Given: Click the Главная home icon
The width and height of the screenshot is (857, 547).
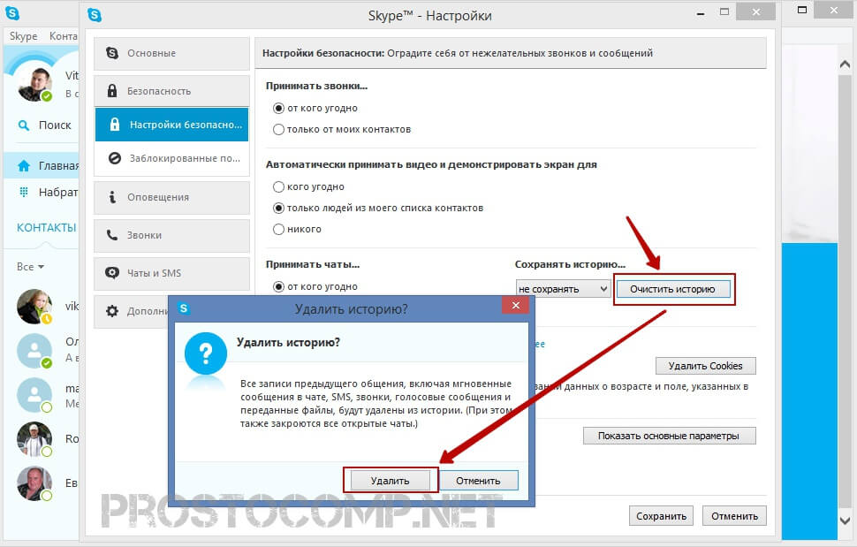Looking at the screenshot, I should pos(24,165).
